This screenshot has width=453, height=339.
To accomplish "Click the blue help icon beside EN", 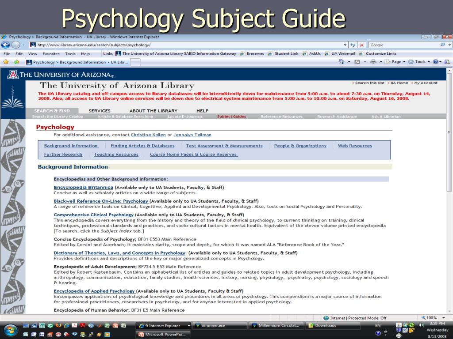I will (x=378, y=334).
